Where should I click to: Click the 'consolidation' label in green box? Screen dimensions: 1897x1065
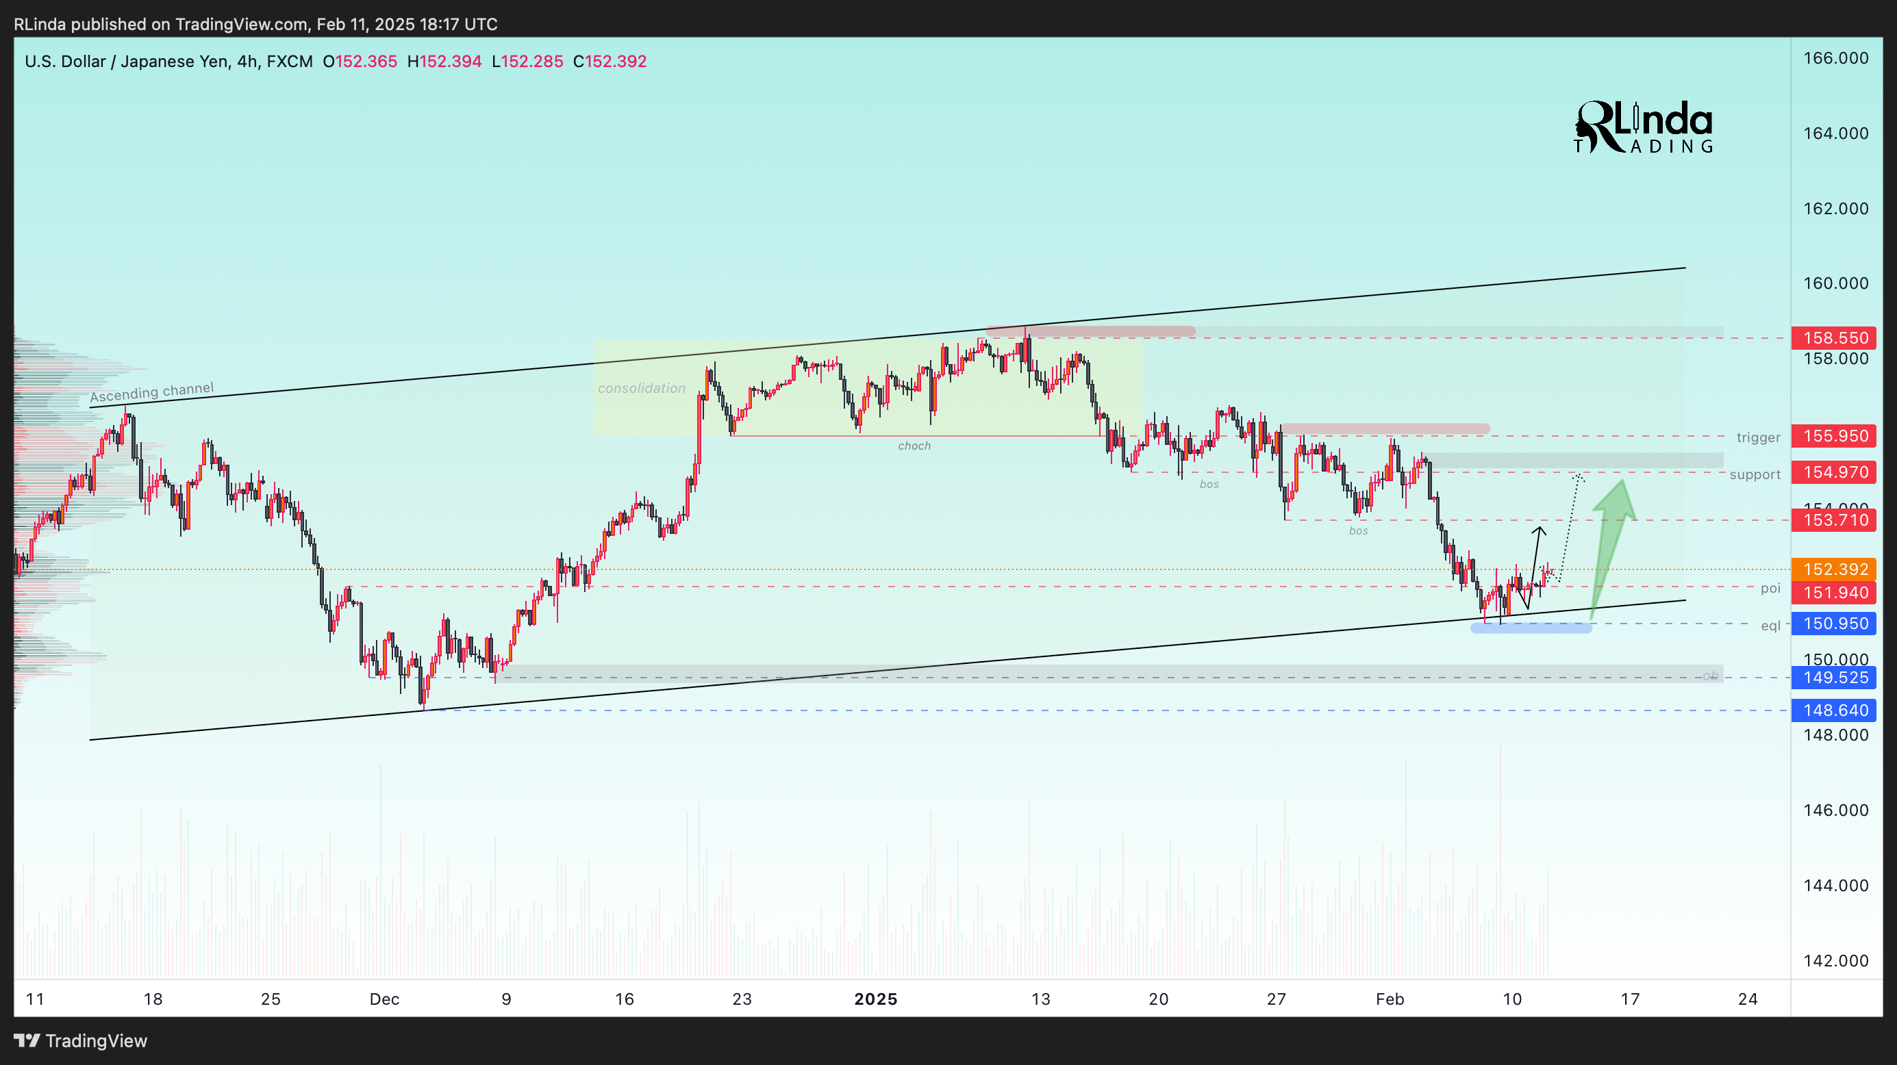[642, 388]
